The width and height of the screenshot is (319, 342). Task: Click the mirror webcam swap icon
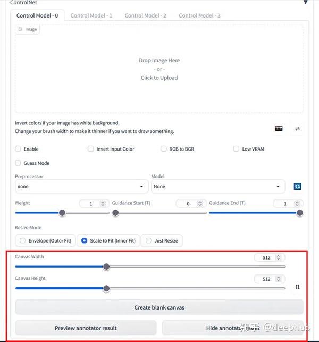point(297,129)
